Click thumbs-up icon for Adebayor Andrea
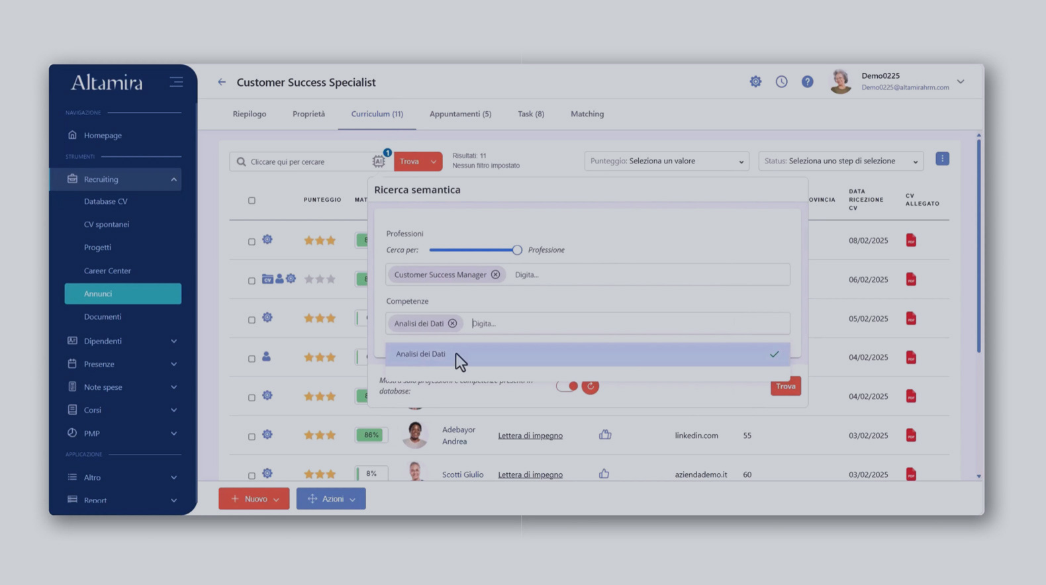Image resolution: width=1046 pixels, height=585 pixels. pos(604,435)
